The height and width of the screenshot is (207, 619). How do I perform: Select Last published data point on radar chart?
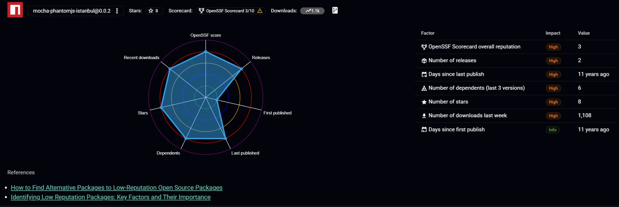[x=225, y=138]
